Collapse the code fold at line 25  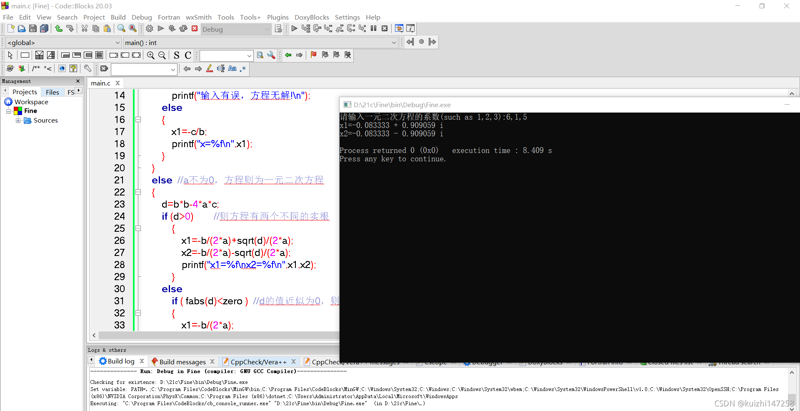(x=138, y=228)
